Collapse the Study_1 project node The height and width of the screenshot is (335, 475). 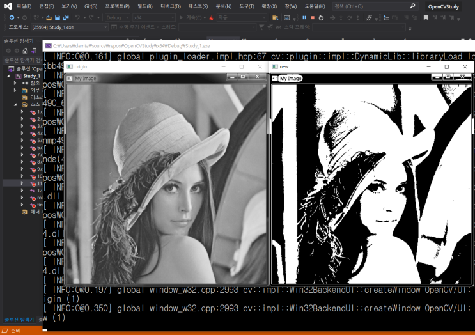(x=8, y=76)
